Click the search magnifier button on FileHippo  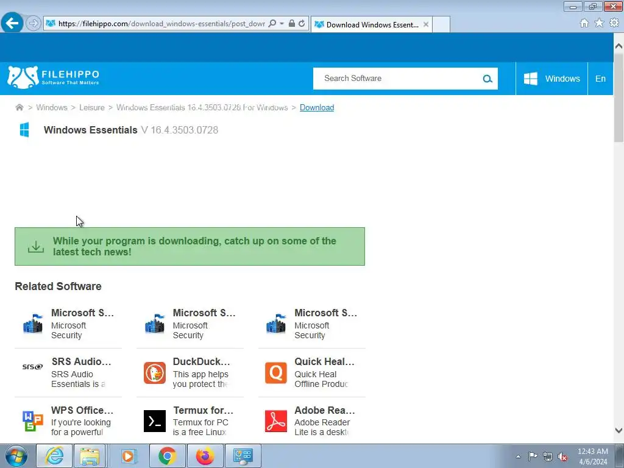tap(487, 79)
